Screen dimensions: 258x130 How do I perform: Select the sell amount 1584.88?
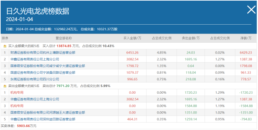pos(191,106)
